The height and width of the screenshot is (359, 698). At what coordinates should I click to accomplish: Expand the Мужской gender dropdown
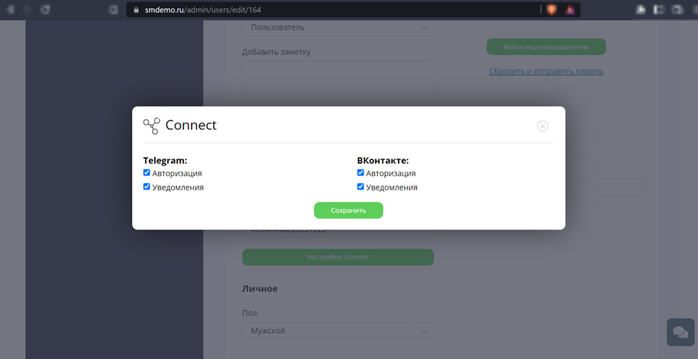click(x=338, y=331)
